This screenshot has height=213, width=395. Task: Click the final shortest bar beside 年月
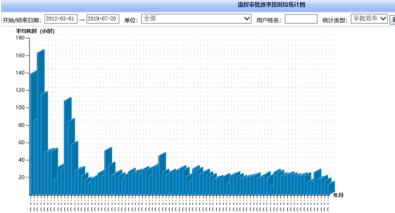tap(331, 188)
